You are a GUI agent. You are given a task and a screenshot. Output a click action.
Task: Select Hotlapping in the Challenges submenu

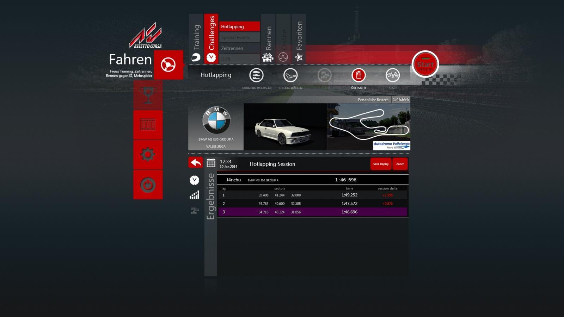[240, 26]
